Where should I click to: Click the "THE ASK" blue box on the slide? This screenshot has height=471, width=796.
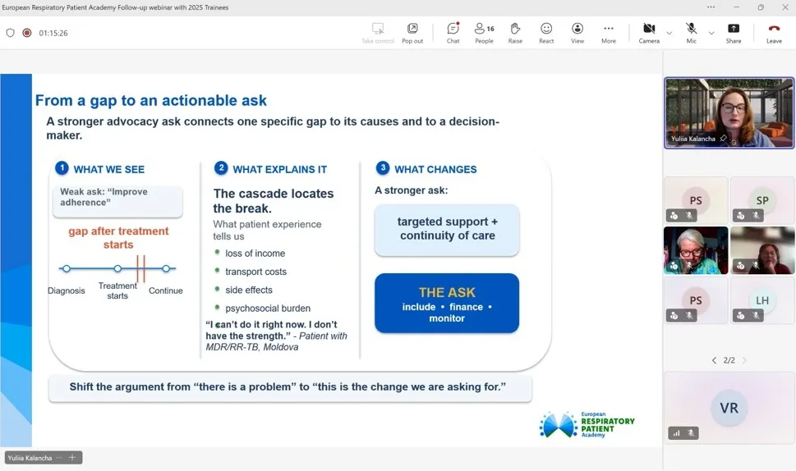coord(447,303)
